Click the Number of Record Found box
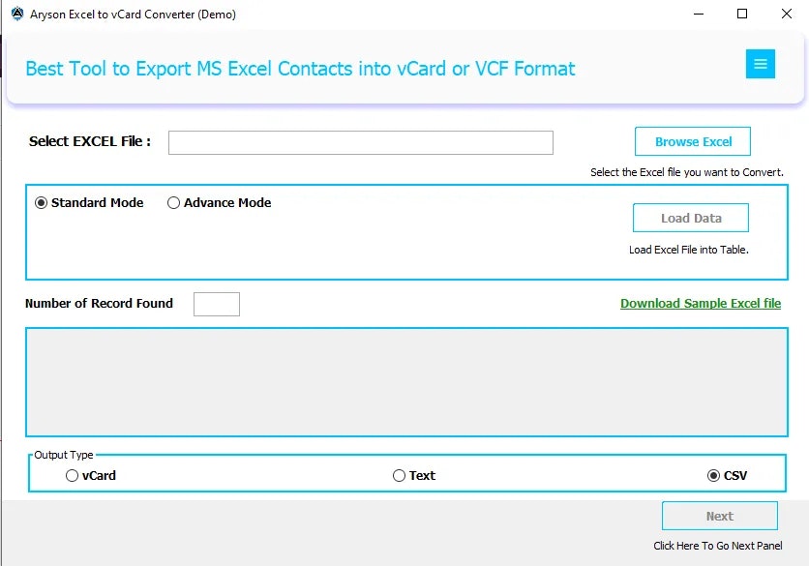 (x=217, y=304)
